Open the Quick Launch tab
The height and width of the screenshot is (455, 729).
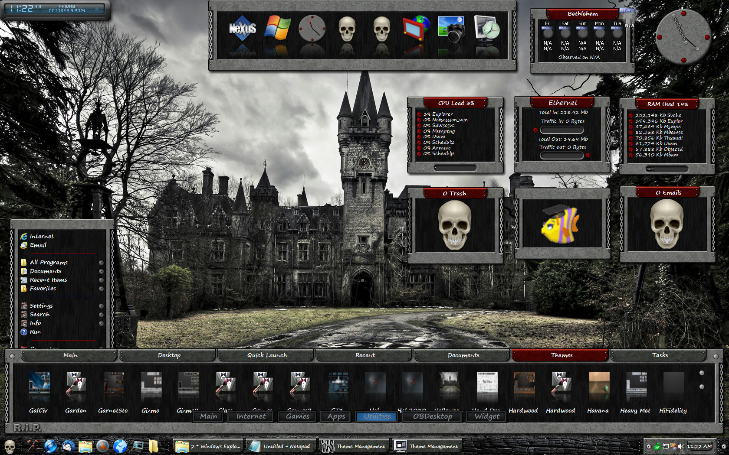click(x=266, y=355)
